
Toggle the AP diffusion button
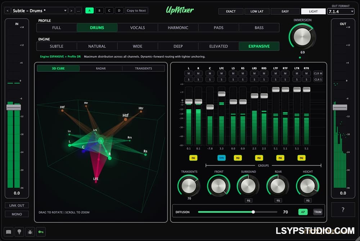303,212
